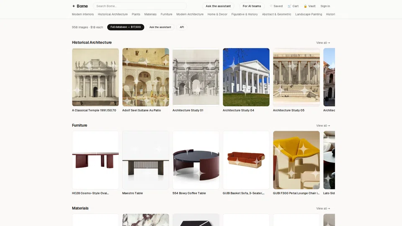The image size is (402, 226).
Task: Click the Full database — $17,500 button
Action: [x=126, y=27]
